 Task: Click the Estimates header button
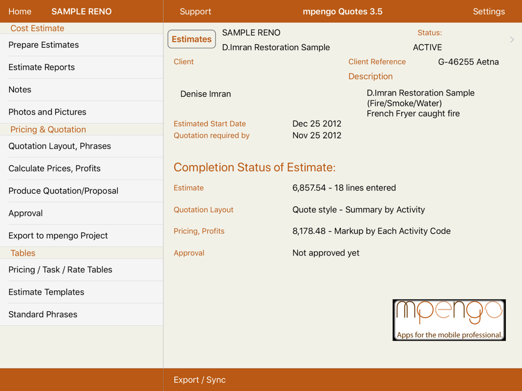[191, 39]
